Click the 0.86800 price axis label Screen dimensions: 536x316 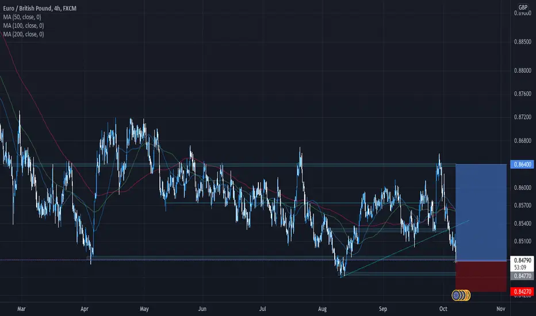pos(523,140)
